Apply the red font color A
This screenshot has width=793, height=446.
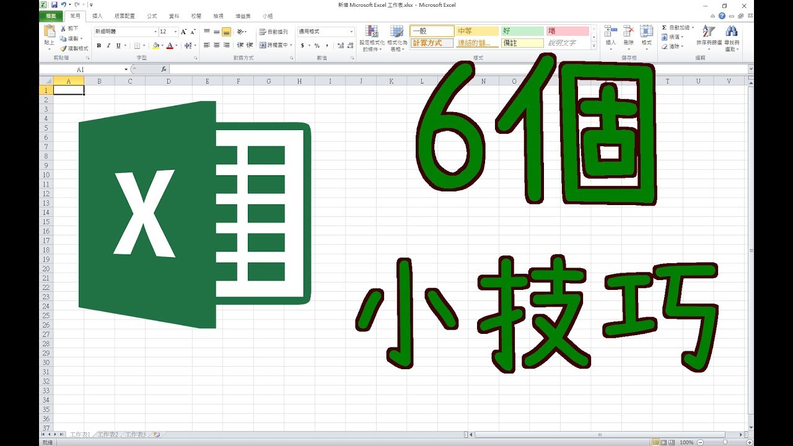click(x=170, y=45)
